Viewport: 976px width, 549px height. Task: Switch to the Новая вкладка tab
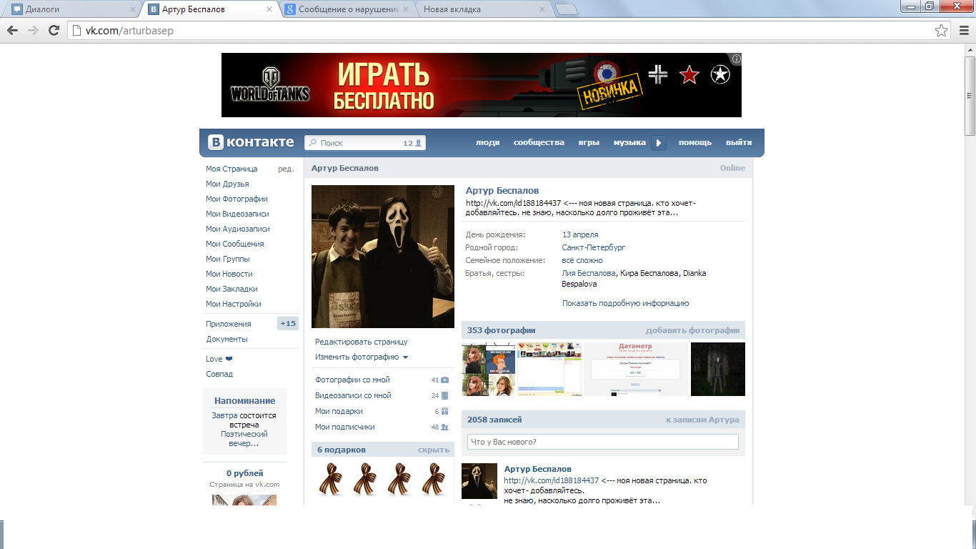(484, 9)
